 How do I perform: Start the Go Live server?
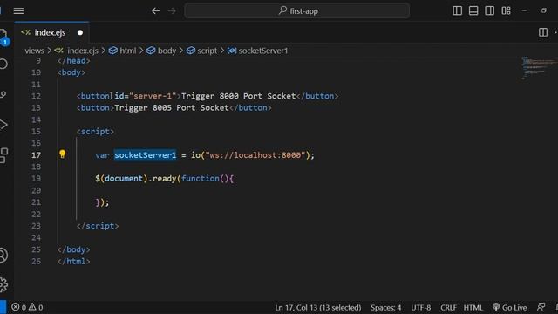(x=509, y=307)
